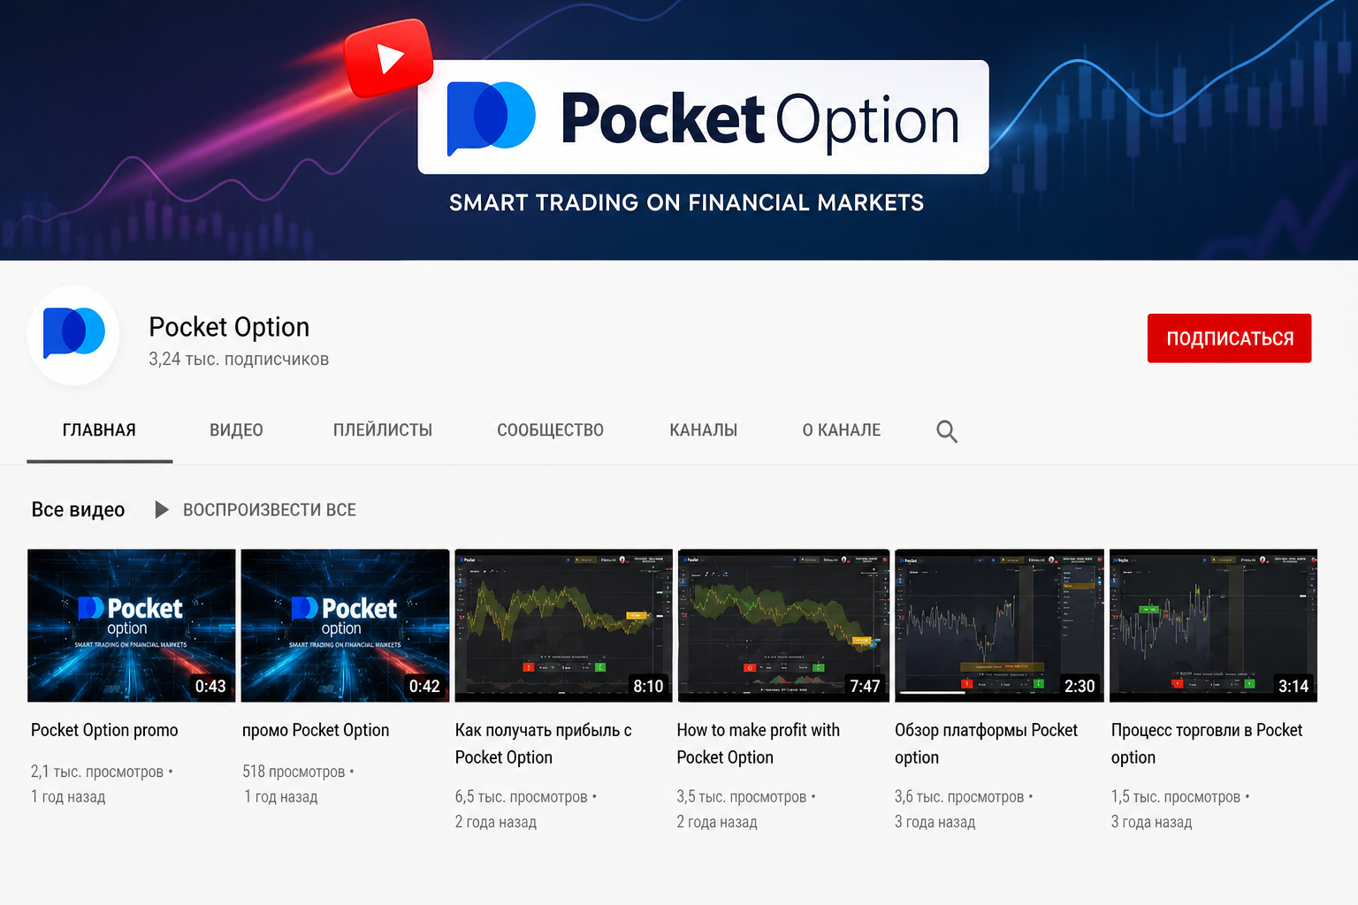1358x905 pixels.
Task: Open the ПЛЕЙЛИСТЫ tab
Action: (383, 430)
